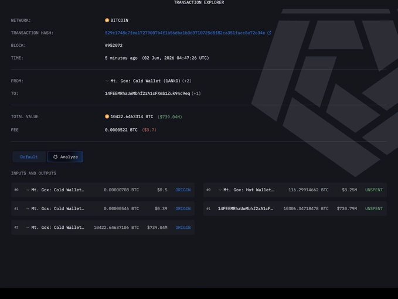Viewport: 398px width, 299px height.
Task: Click the Bitcoin network coin icon
Action: (x=107, y=20)
